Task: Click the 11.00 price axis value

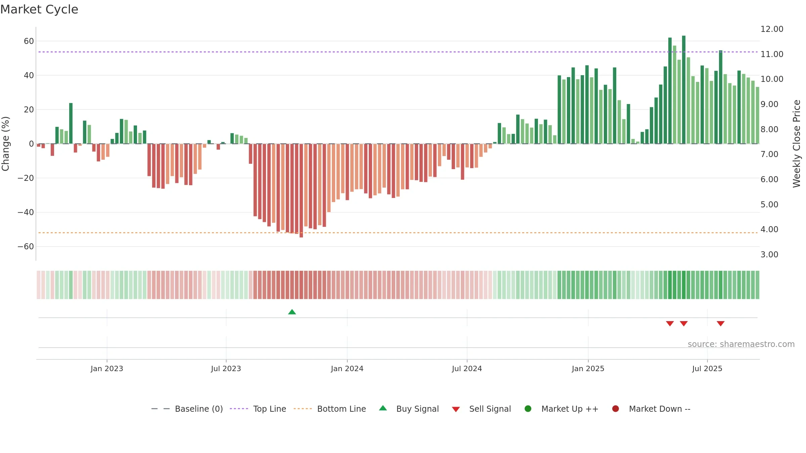Action: coord(772,54)
